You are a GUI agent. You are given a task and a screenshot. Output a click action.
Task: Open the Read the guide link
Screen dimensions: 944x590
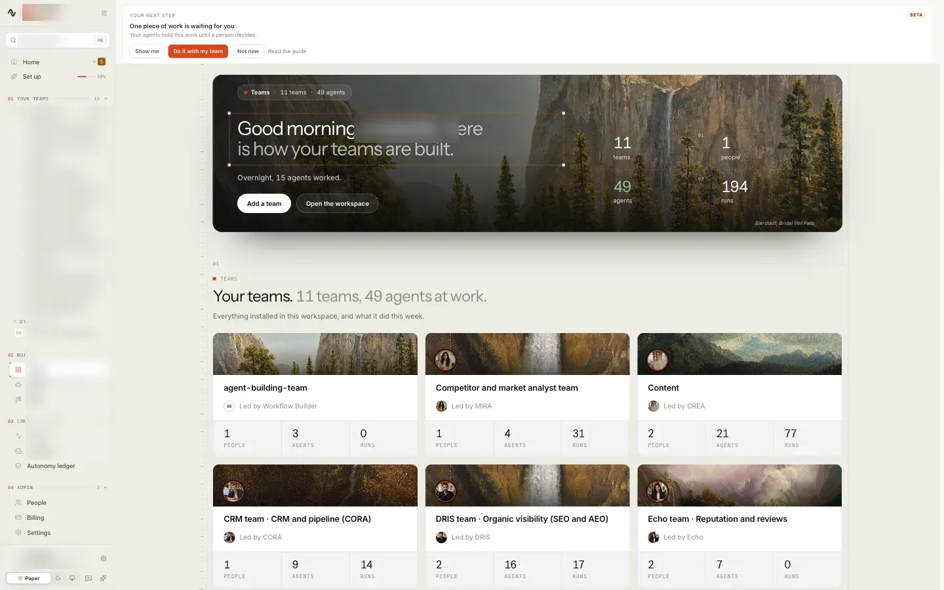pyautogui.click(x=287, y=51)
